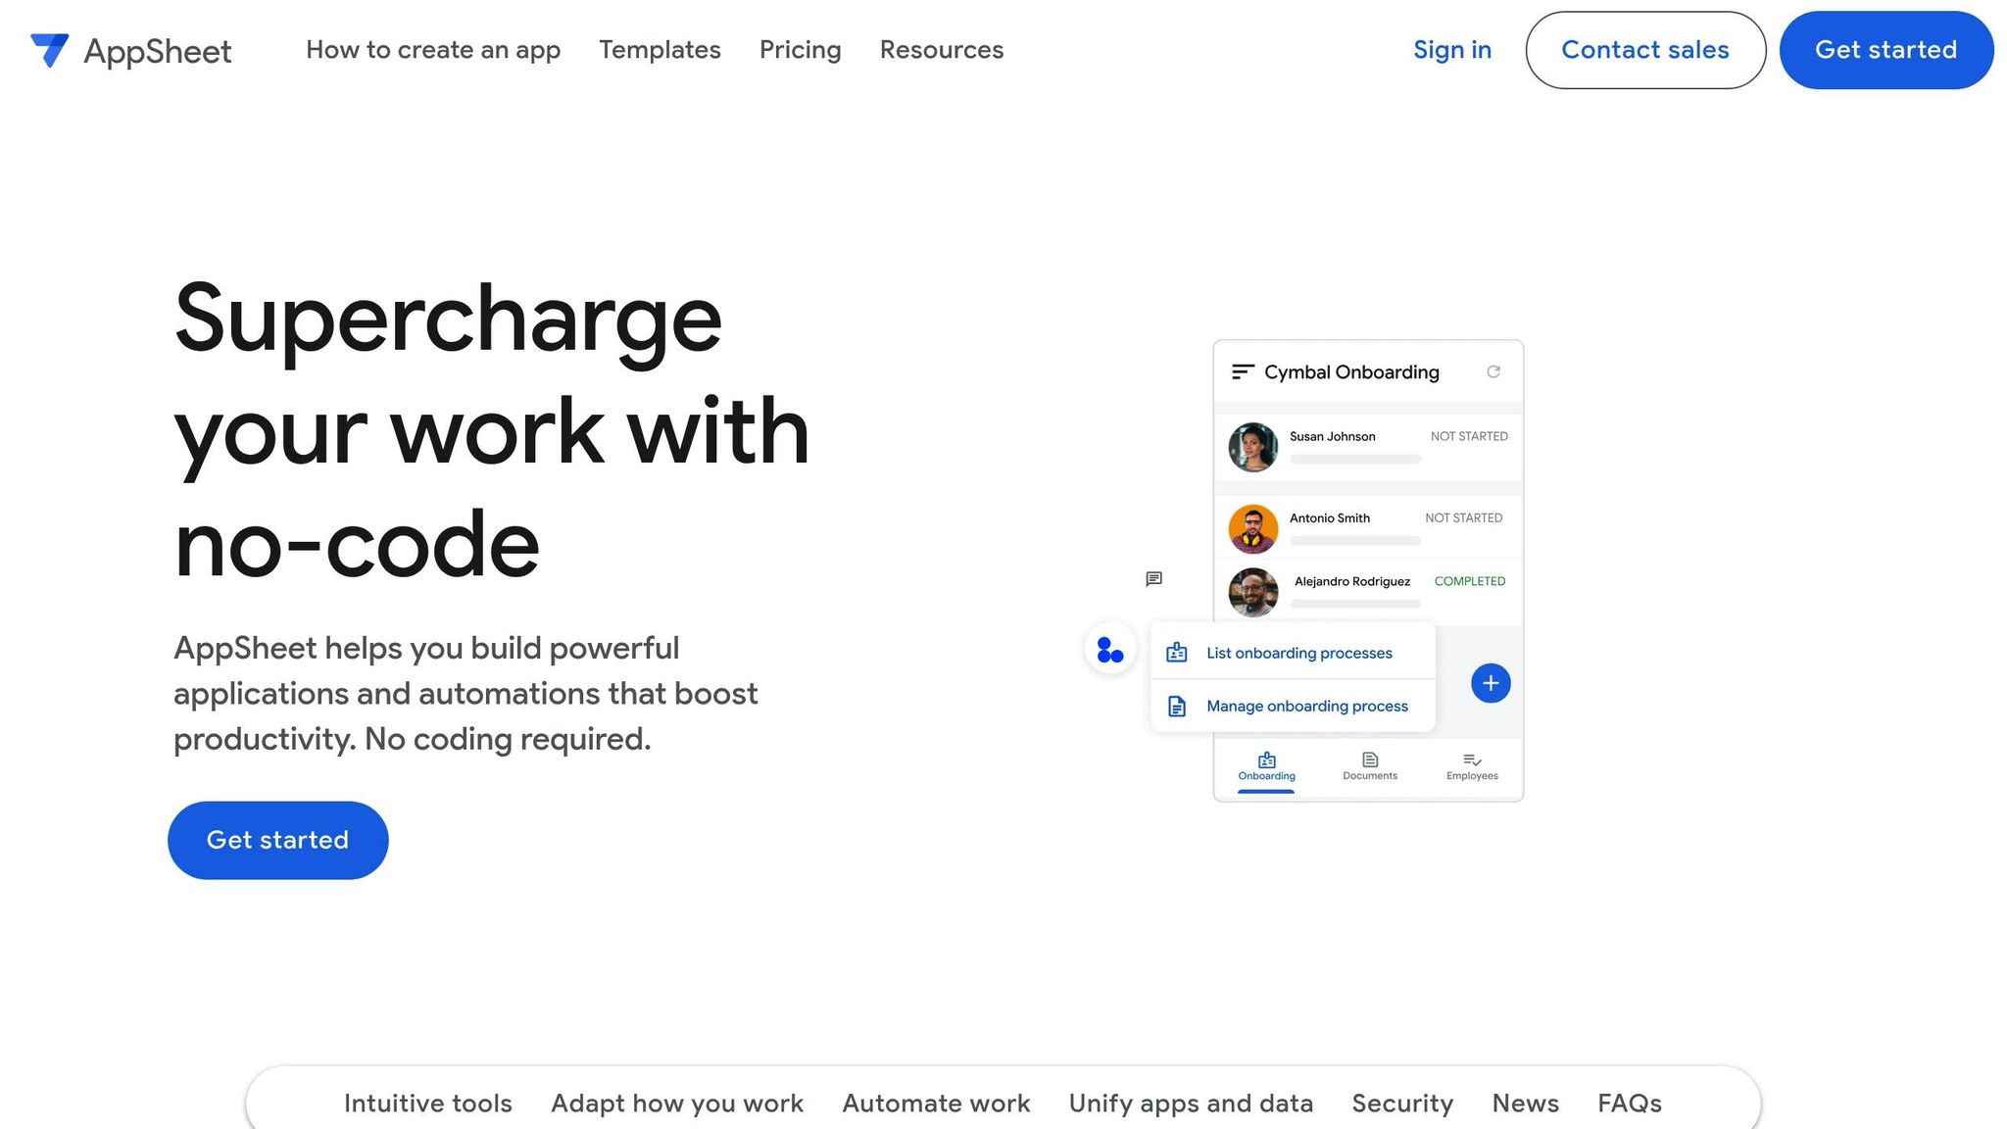Open the Resources section
2007x1129 pixels.
[x=941, y=50]
